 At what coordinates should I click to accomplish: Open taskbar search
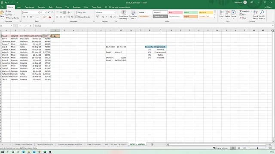(8, 152)
